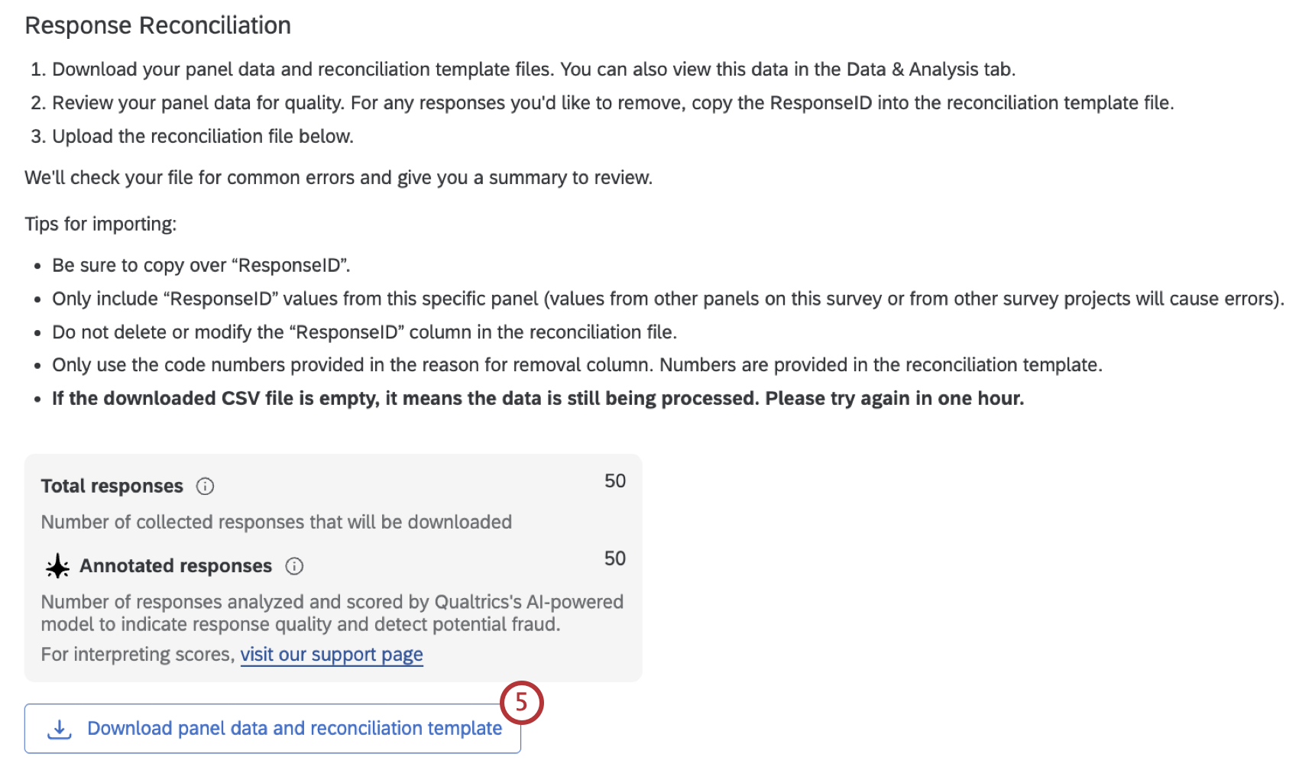Click the Annotated responses info icon
Viewport: 1299px width, 770px height.
coord(294,566)
